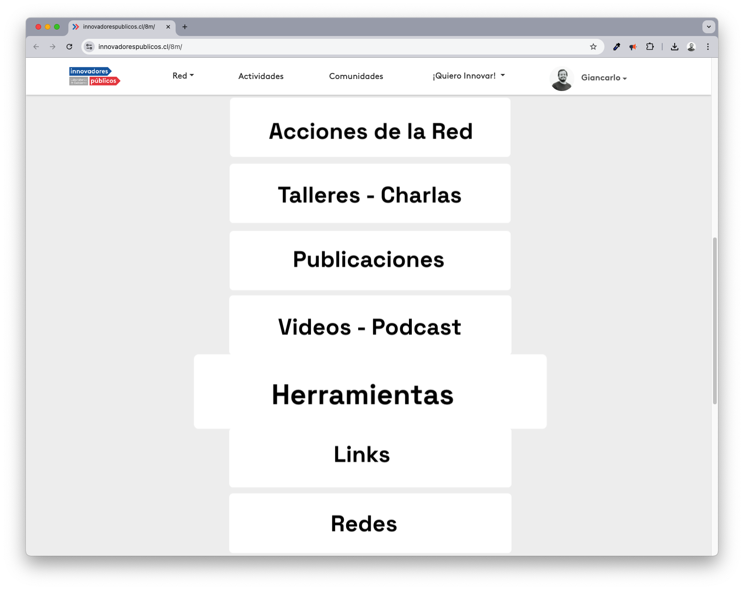Open the eyedropper extension in the toolbar

point(616,47)
